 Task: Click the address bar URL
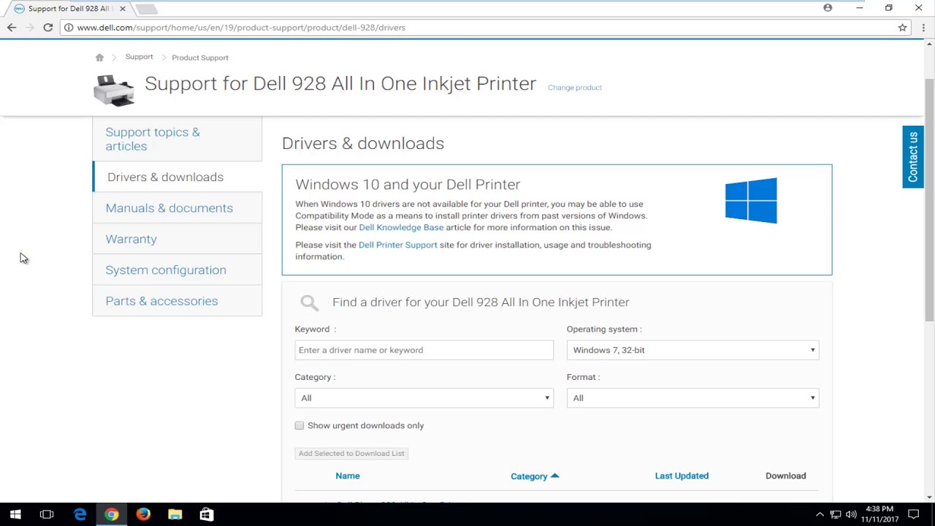241,28
